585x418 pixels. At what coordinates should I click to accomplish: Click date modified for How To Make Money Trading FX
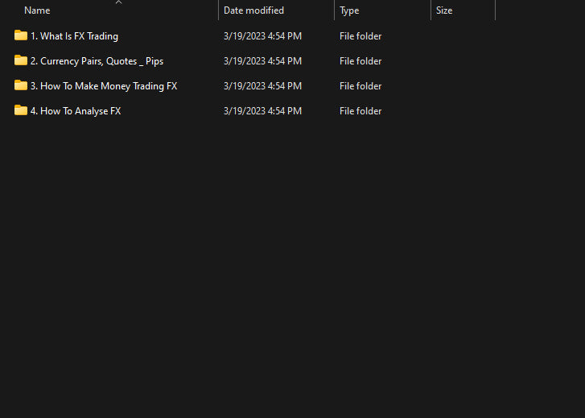click(x=262, y=86)
